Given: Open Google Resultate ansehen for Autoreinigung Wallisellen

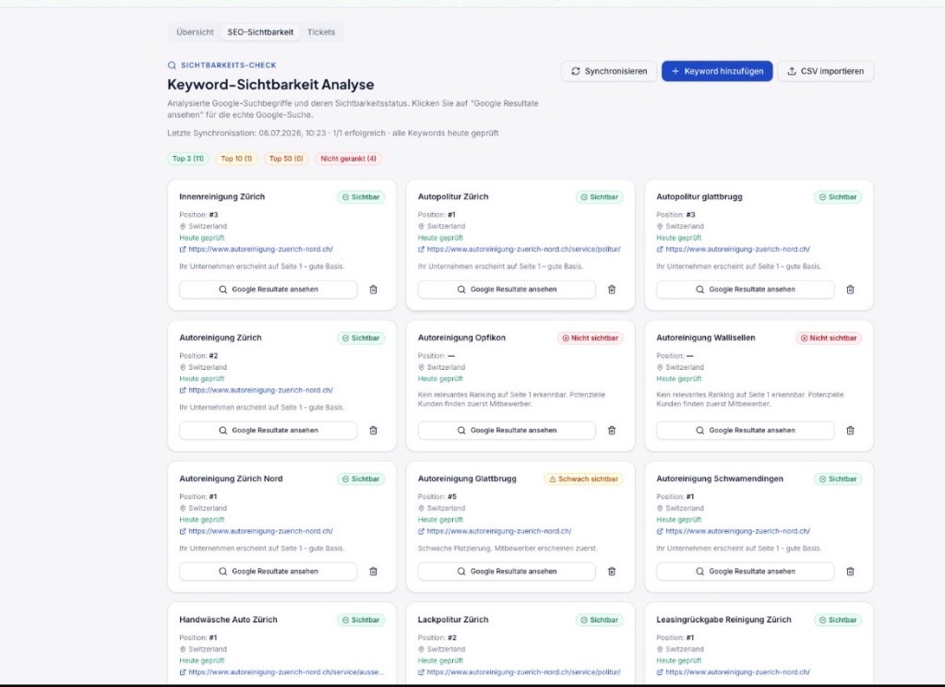Looking at the screenshot, I should click(746, 431).
